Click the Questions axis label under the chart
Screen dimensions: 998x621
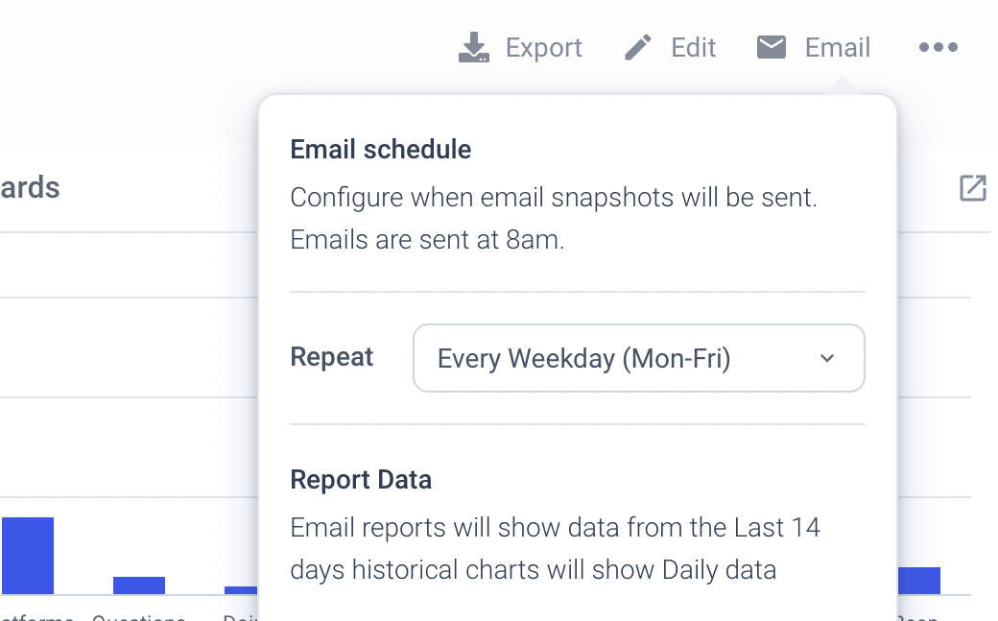[139, 617]
